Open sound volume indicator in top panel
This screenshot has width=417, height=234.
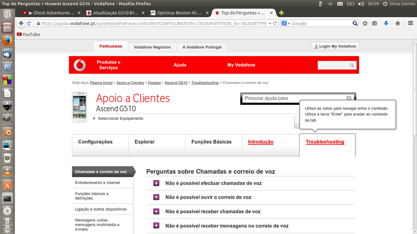point(361,4)
